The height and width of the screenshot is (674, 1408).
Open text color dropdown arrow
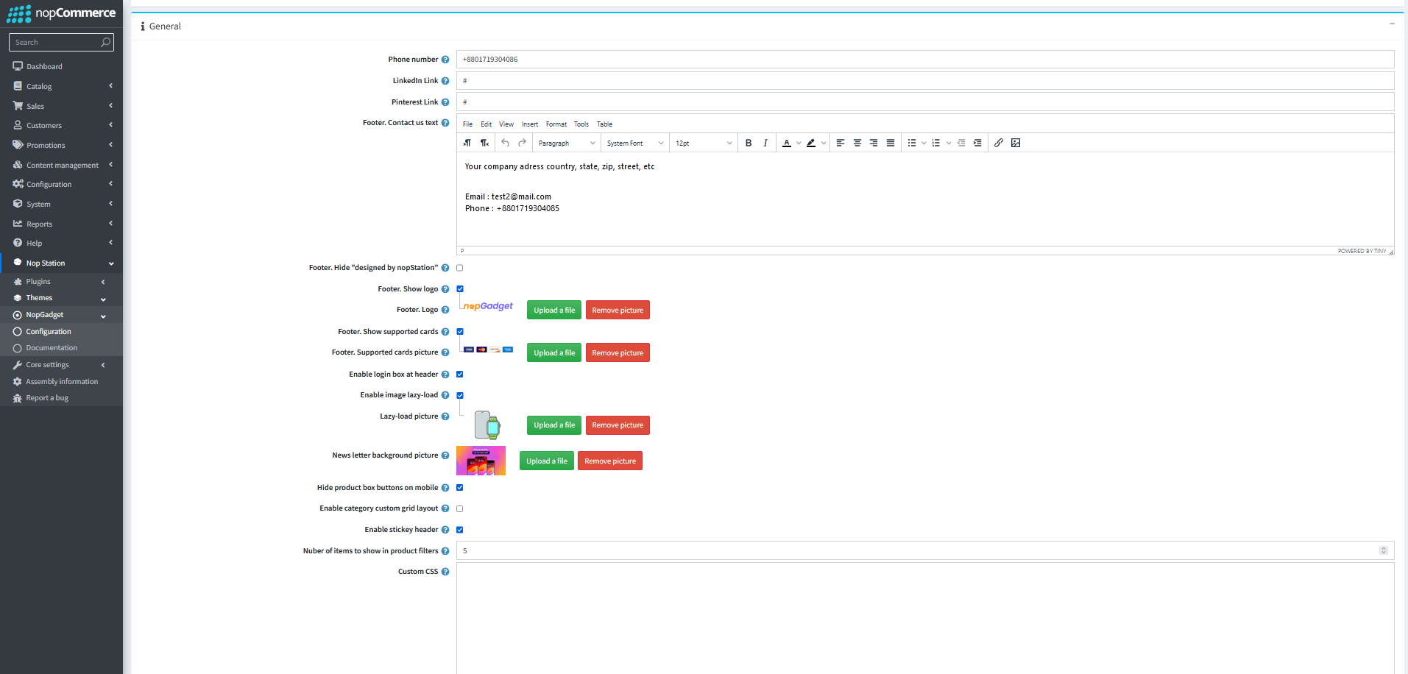click(x=799, y=143)
